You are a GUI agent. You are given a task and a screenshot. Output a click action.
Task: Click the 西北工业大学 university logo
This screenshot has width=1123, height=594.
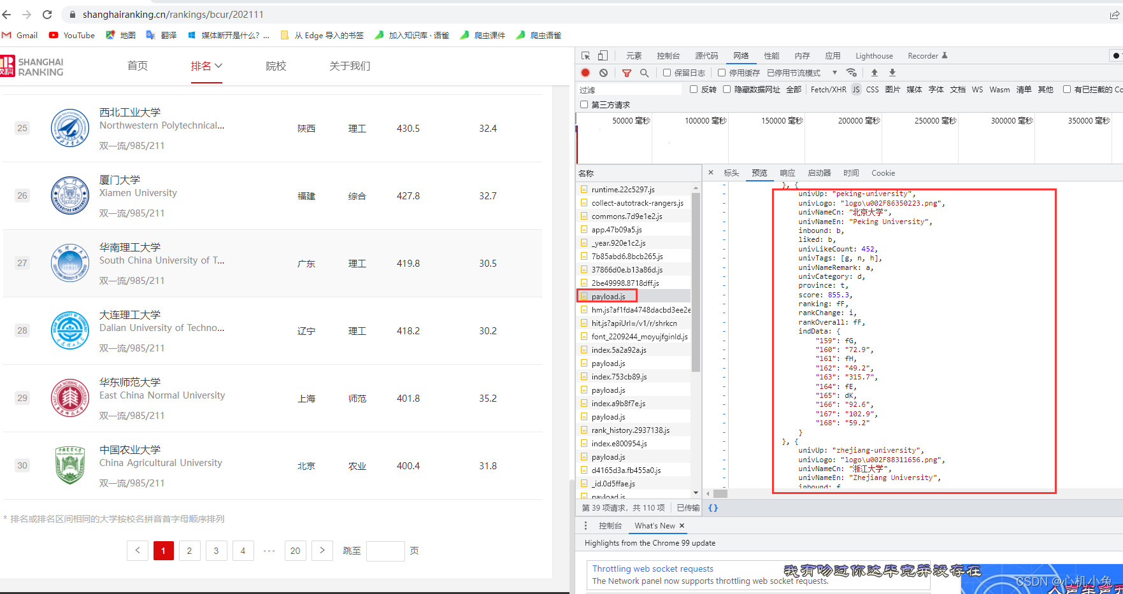70,128
